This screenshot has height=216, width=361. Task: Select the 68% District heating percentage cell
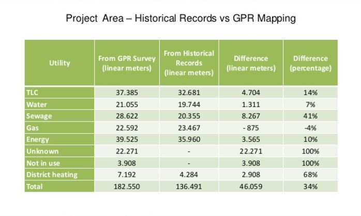point(310,175)
